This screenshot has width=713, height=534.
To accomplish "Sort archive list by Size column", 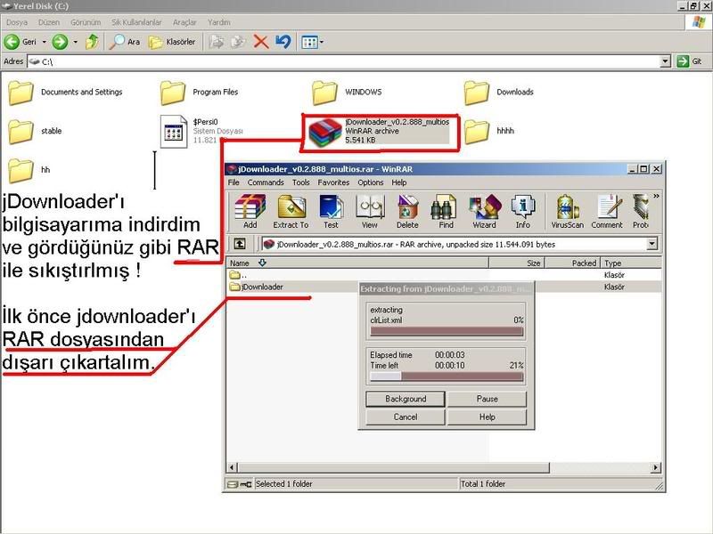I will pos(517,263).
